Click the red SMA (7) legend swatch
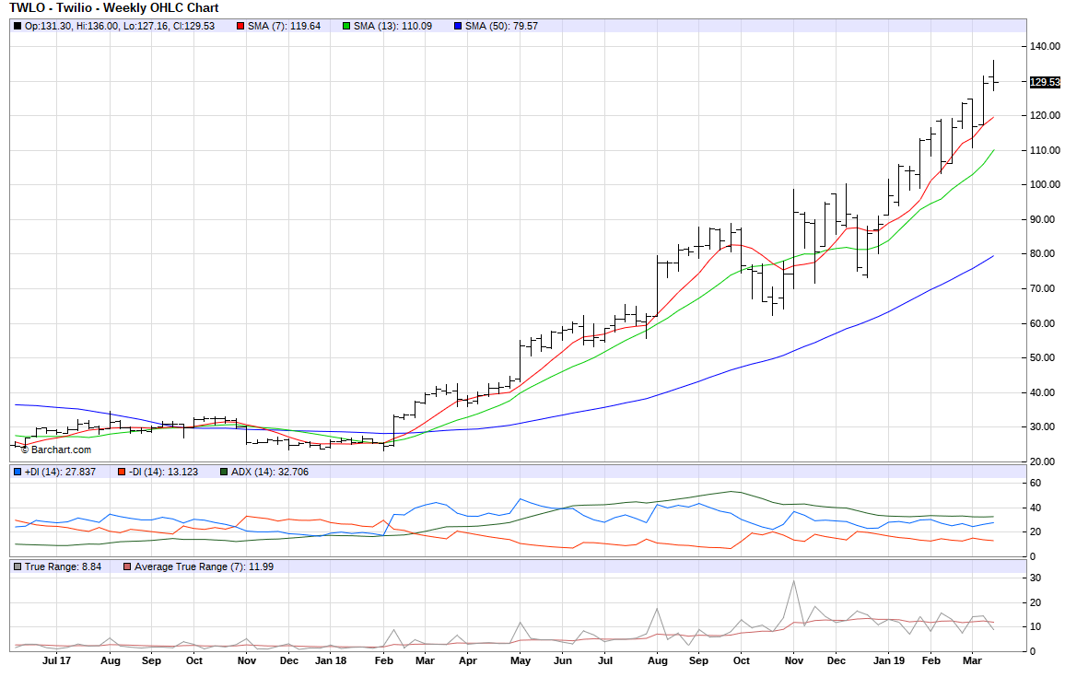Viewport: 1065px width, 689px height. tap(240, 27)
